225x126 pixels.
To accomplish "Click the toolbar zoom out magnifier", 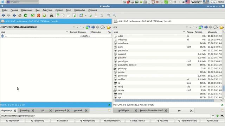I will (x=114, y=15).
